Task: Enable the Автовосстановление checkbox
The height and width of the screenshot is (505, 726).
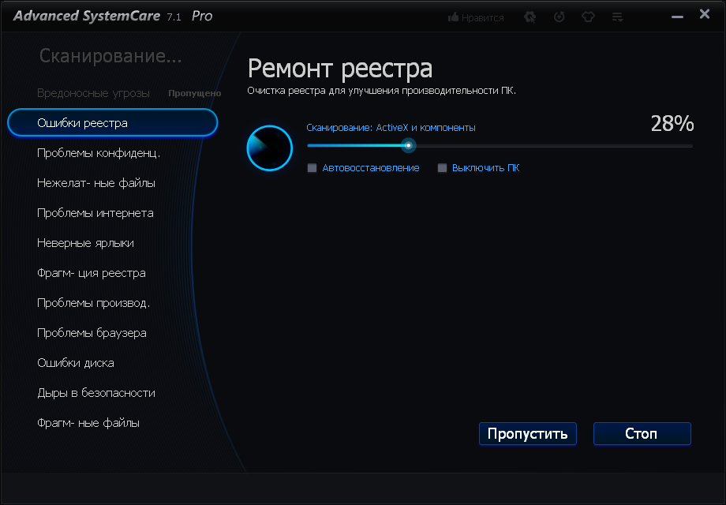Action: [312, 168]
